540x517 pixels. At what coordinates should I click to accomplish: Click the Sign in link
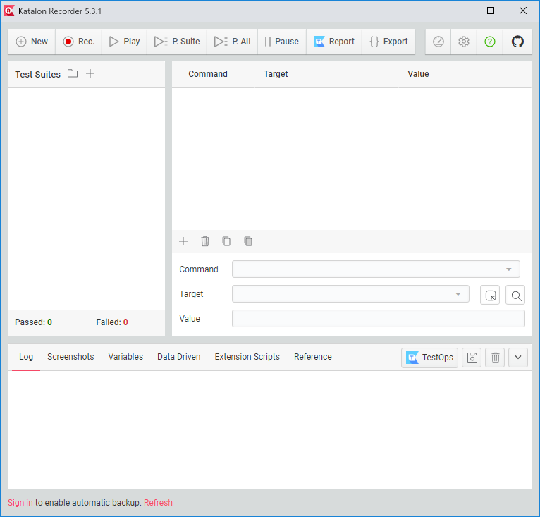[x=20, y=503]
